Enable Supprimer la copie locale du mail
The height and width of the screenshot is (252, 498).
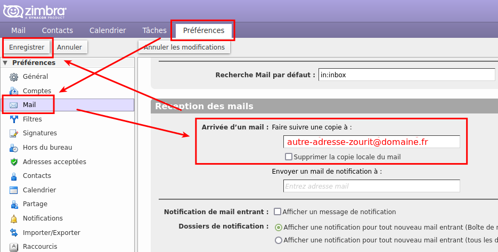click(289, 157)
